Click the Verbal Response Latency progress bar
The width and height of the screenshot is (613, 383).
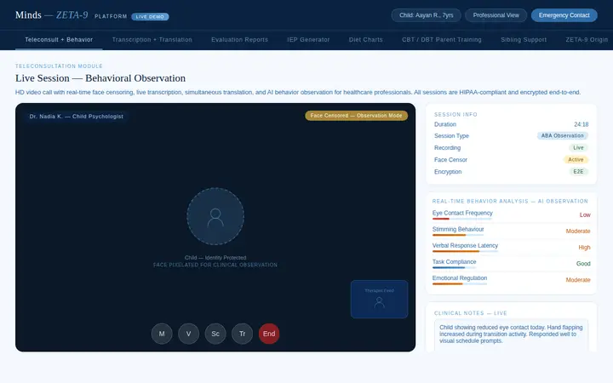coord(465,251)
